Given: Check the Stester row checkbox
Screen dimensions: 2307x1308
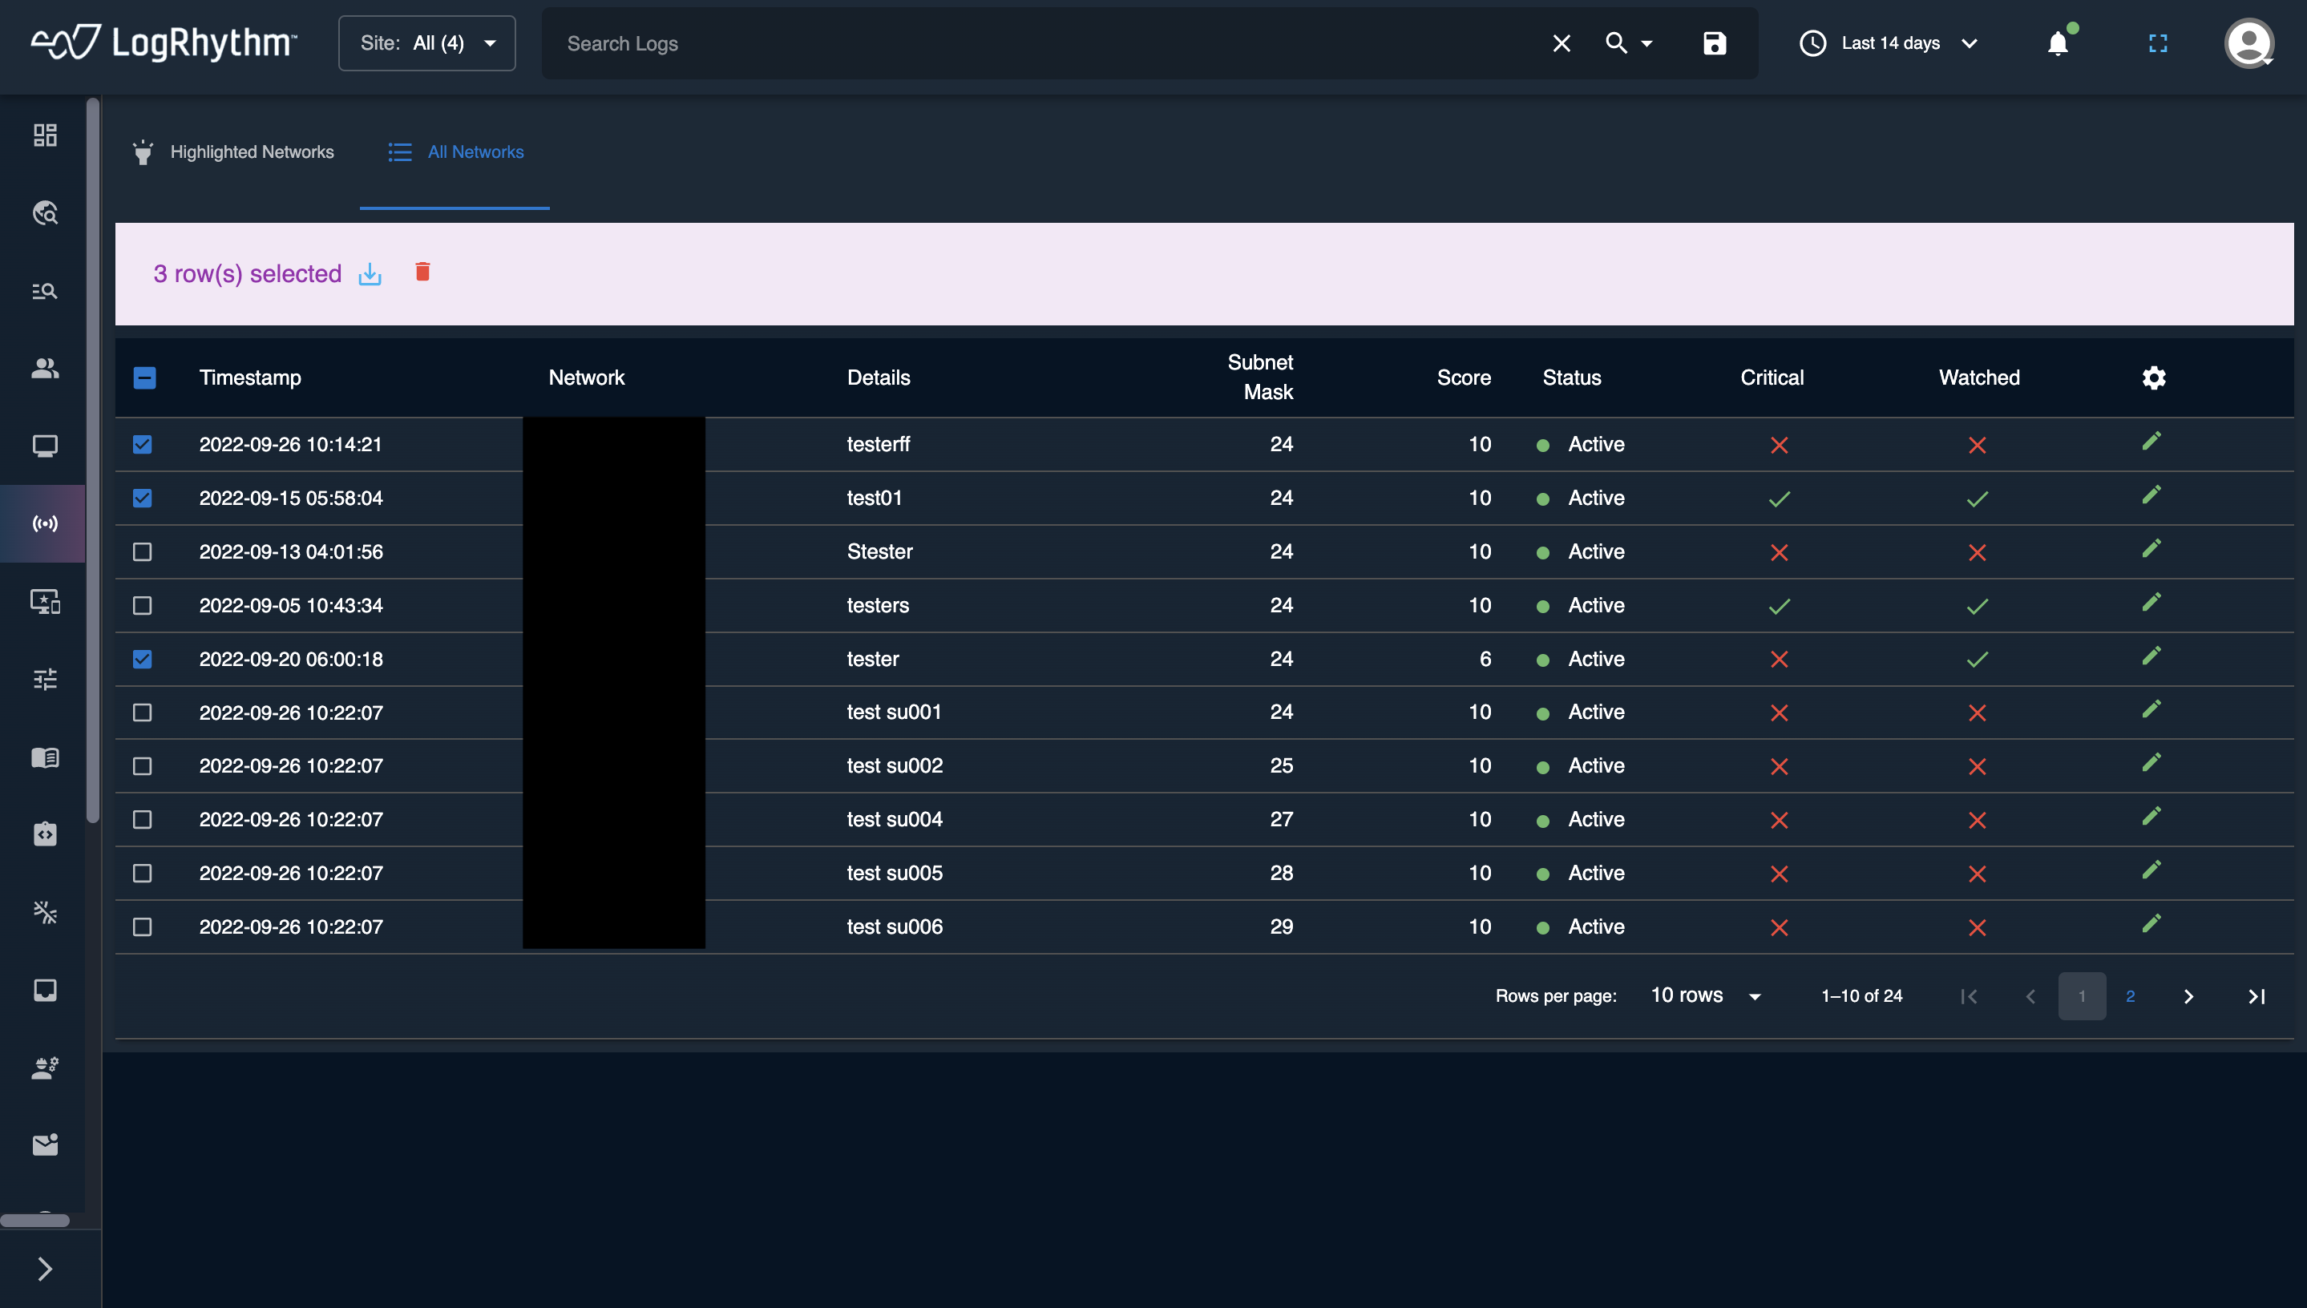Looking at the screenshot, I should pyautogui.click(x=142, y=551).
